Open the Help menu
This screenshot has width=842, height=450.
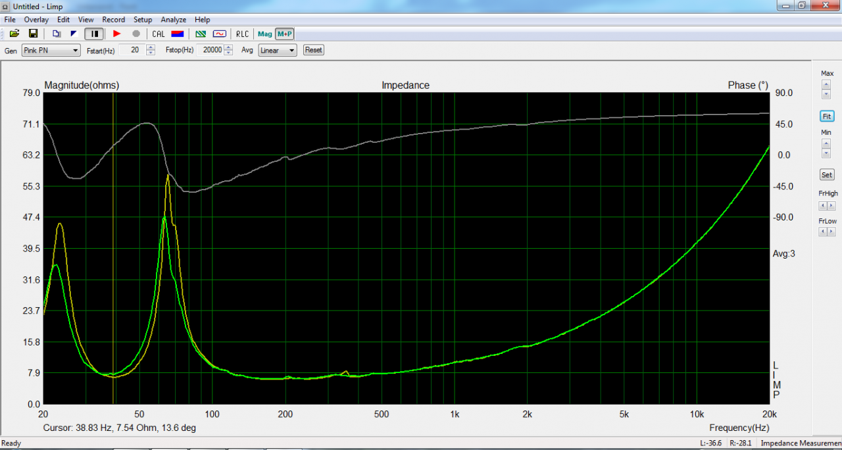click(x=203, y=20)
